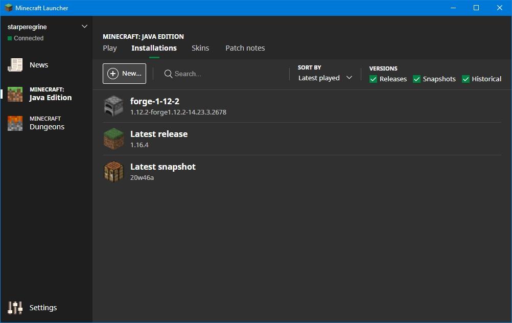Open the Patch notes tab
The height and width of the screenshot is (323, 512).
point(245,48)
